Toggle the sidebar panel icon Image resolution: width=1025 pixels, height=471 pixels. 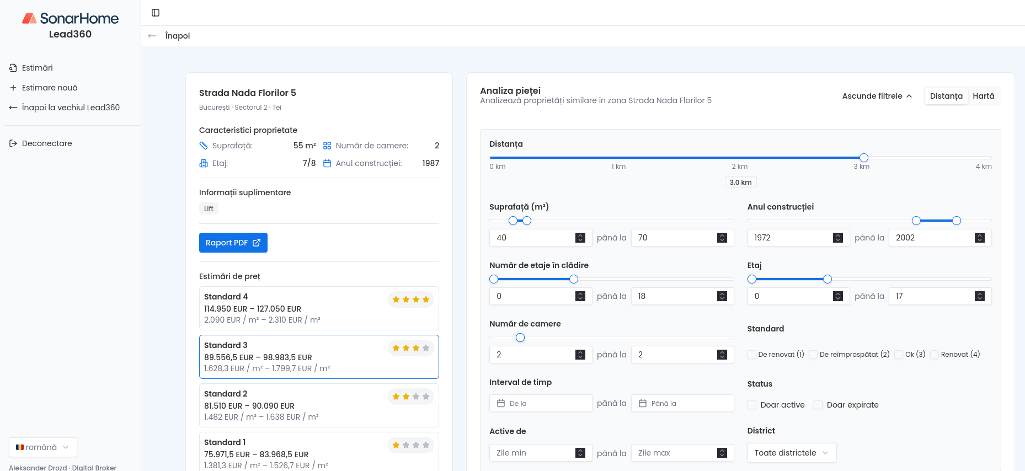pos(156,13)
